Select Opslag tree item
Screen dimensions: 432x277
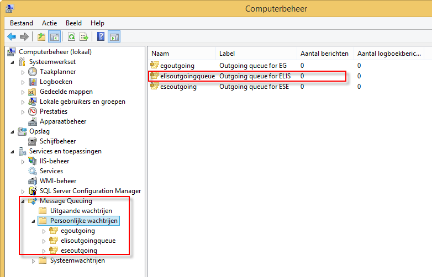pyautogui.click(x=39, y=131)
